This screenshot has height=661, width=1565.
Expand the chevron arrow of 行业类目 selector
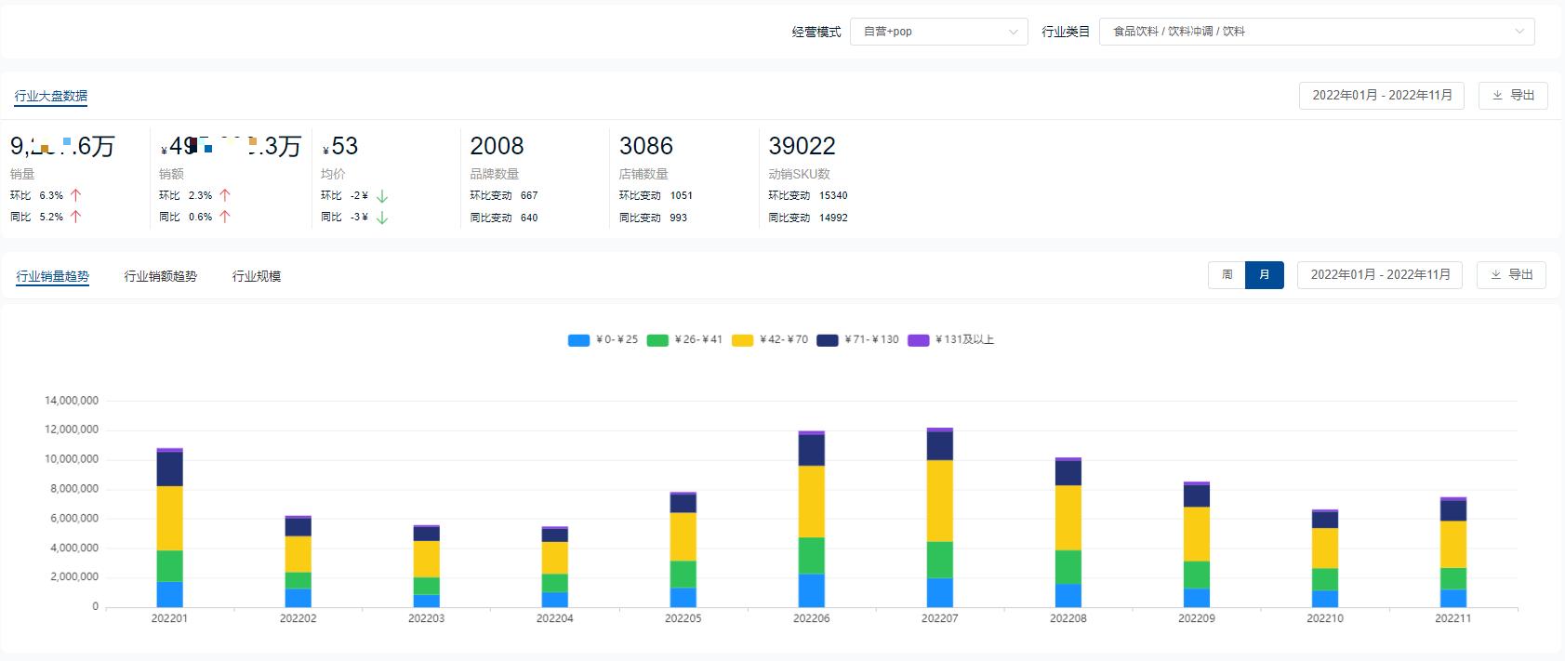1519,32
